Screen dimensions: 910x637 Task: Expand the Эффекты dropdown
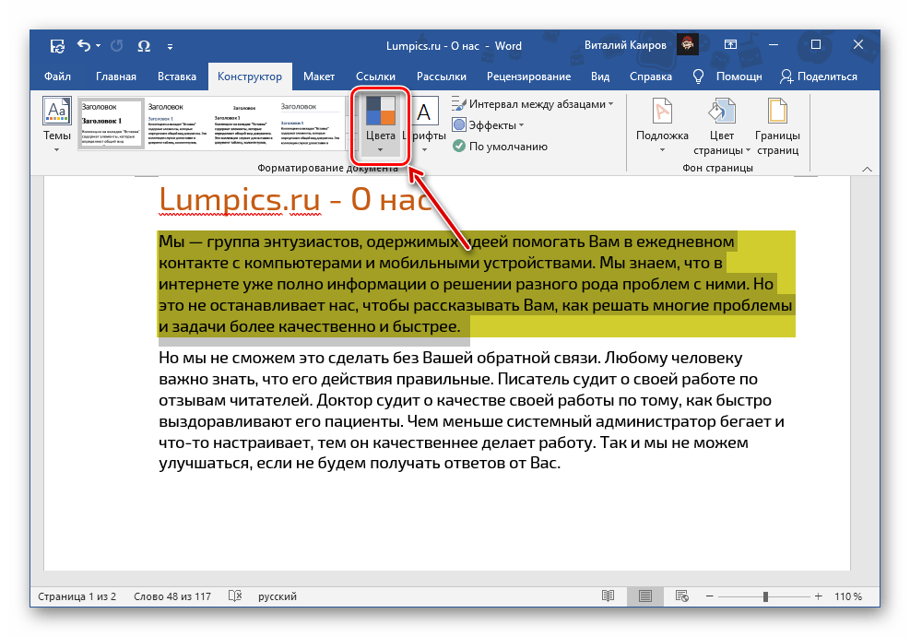point(521,125)
